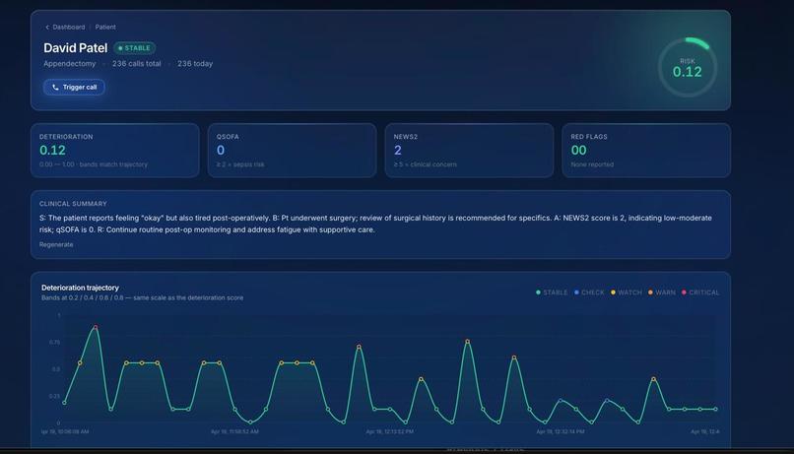Click the patient name David Patel

(76, 48)
